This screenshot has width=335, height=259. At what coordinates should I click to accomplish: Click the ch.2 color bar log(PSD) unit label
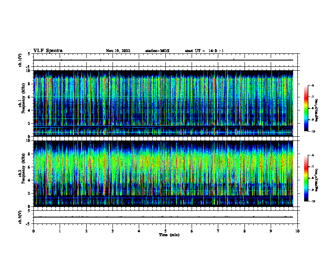317,180
